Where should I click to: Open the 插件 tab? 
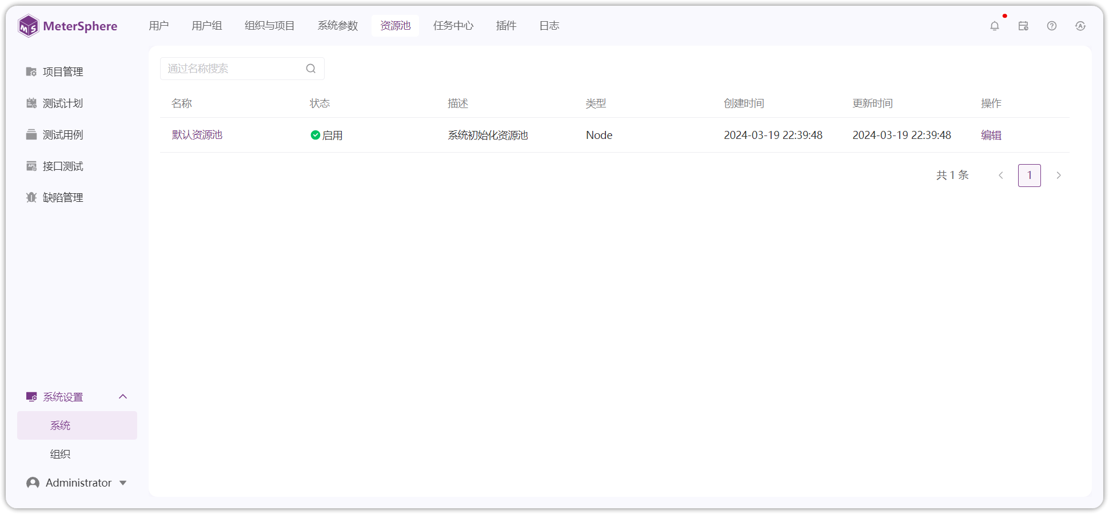click(x=506, y=26)
